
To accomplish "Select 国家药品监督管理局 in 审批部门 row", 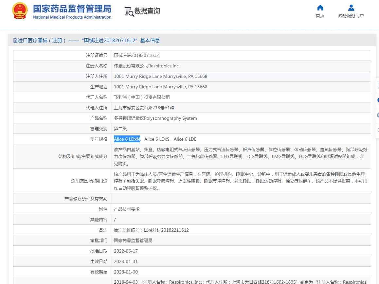I will pyautogui.click(x=133, y=240).
